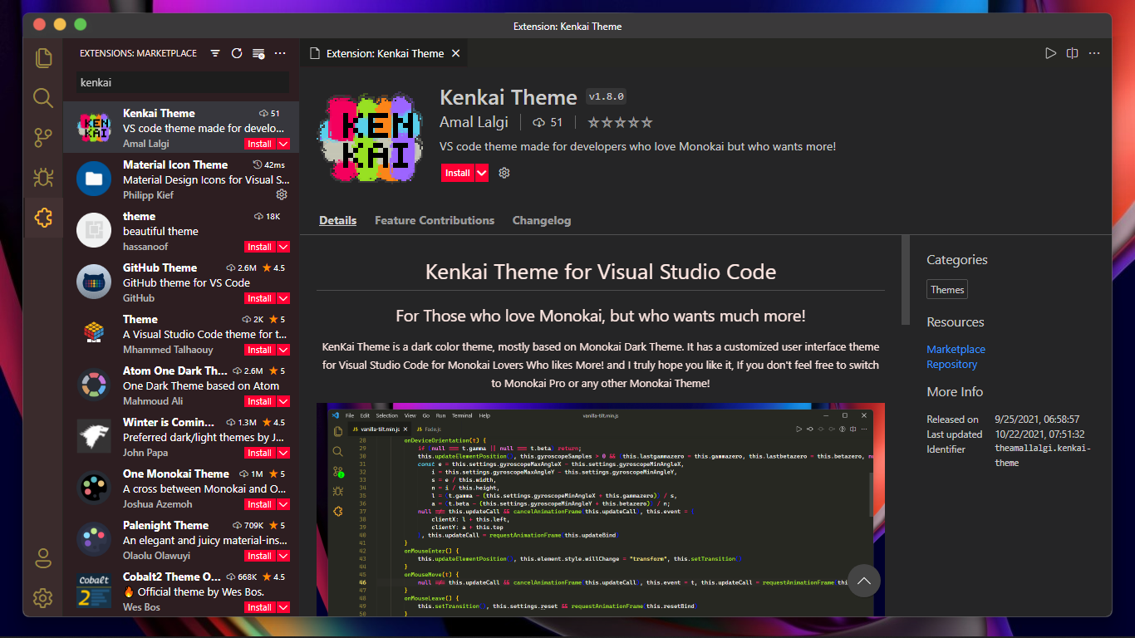Install the Cobalt2 Theme extension
This screenshot has height=638, width=1135.
pyautogui.click(x=260, y=607)
